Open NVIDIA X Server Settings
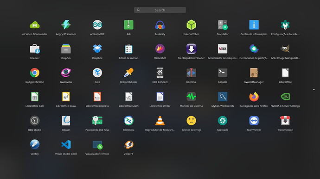 click(x=285, y=97)
